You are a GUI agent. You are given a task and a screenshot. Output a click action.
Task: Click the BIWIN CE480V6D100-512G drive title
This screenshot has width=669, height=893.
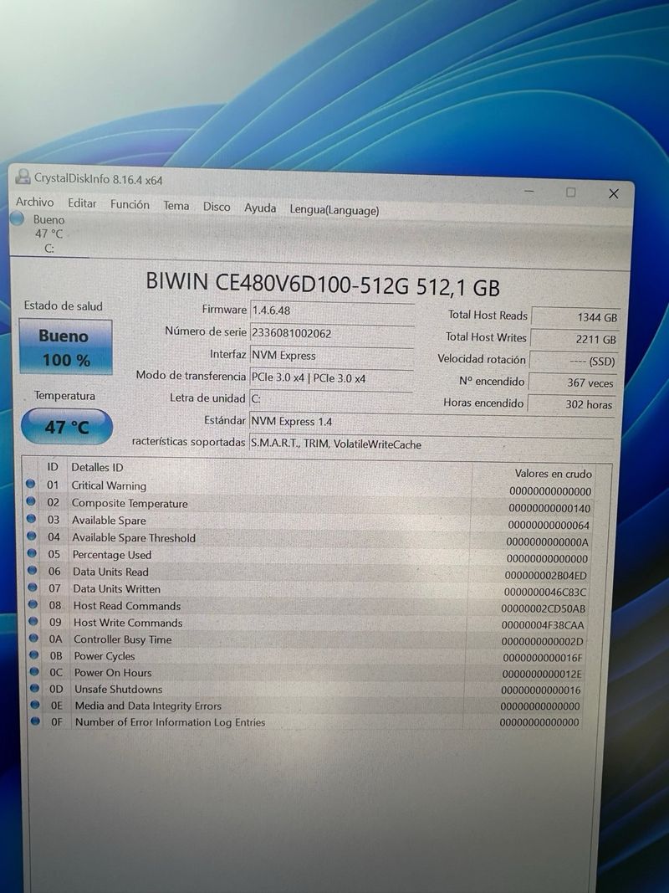click(x=323, y=285)
